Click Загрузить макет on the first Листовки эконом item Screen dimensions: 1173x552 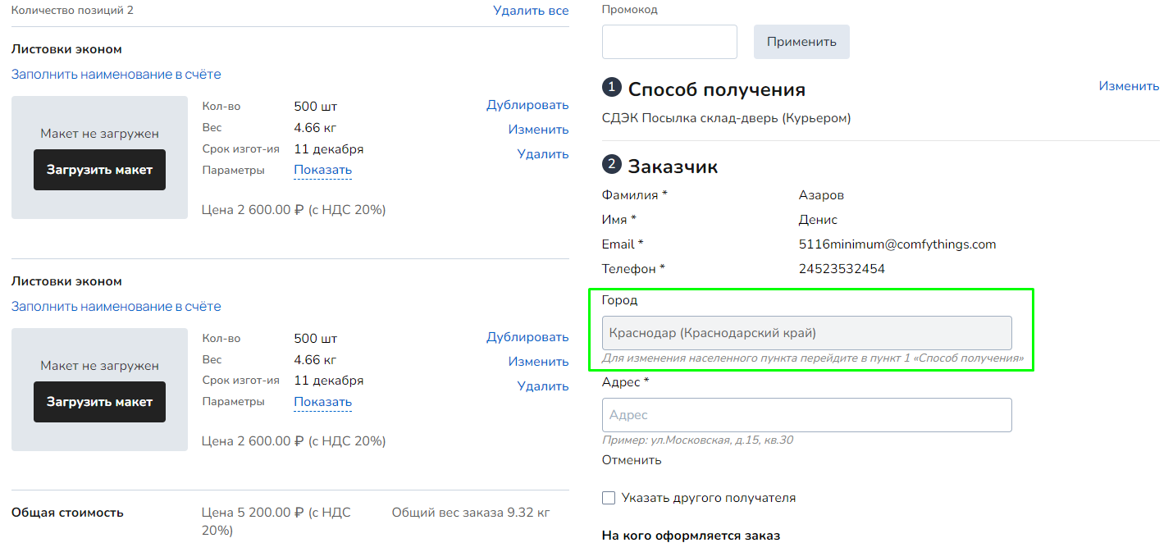(99, 170)
